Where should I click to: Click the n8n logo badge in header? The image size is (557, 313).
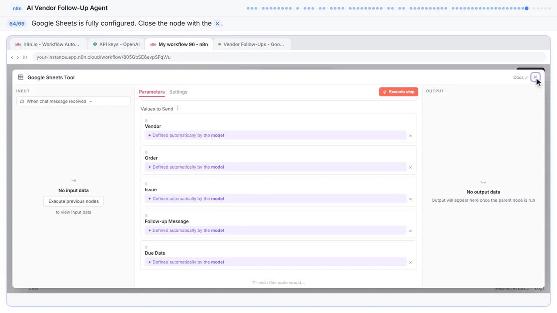[x=17, y=8]
